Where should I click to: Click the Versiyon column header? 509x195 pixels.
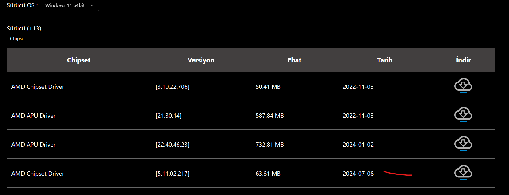pyautogui.click(x=201, y=60)
